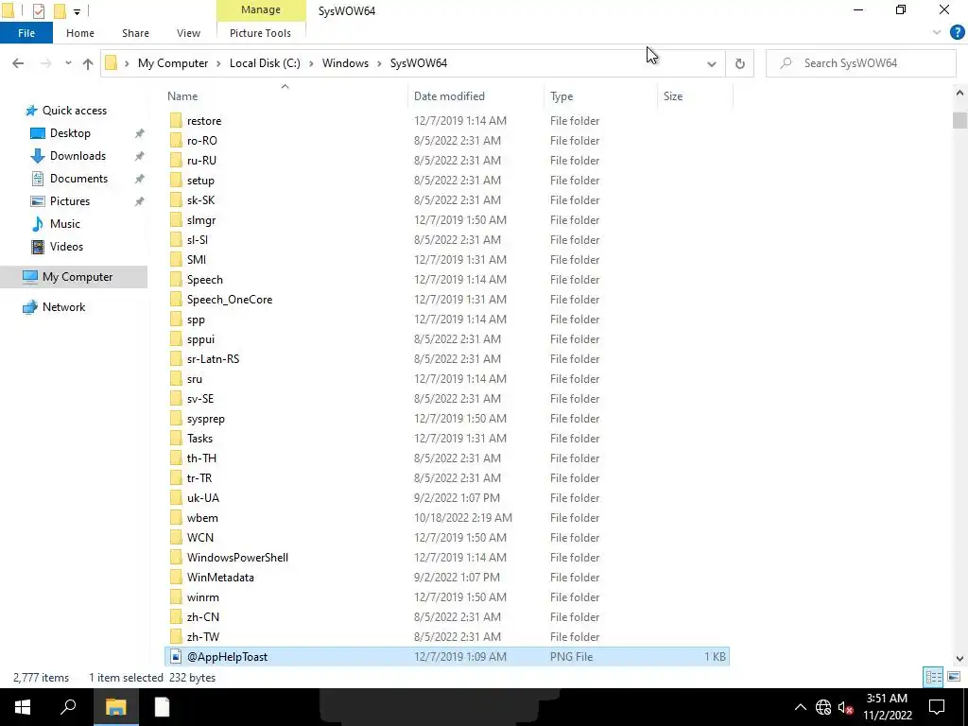Open Documents in the navigation pane

pos(78,179)
